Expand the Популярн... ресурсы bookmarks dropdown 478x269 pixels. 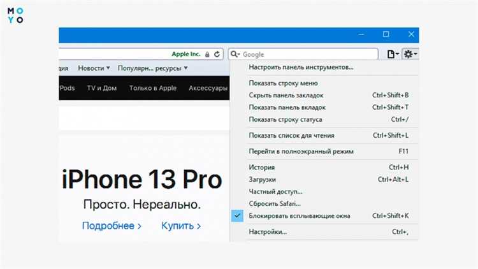[x=153, y=68]
